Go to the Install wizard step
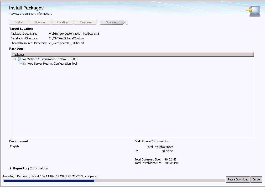Screen dimensions: 265x187 click(x=19, y=22)
